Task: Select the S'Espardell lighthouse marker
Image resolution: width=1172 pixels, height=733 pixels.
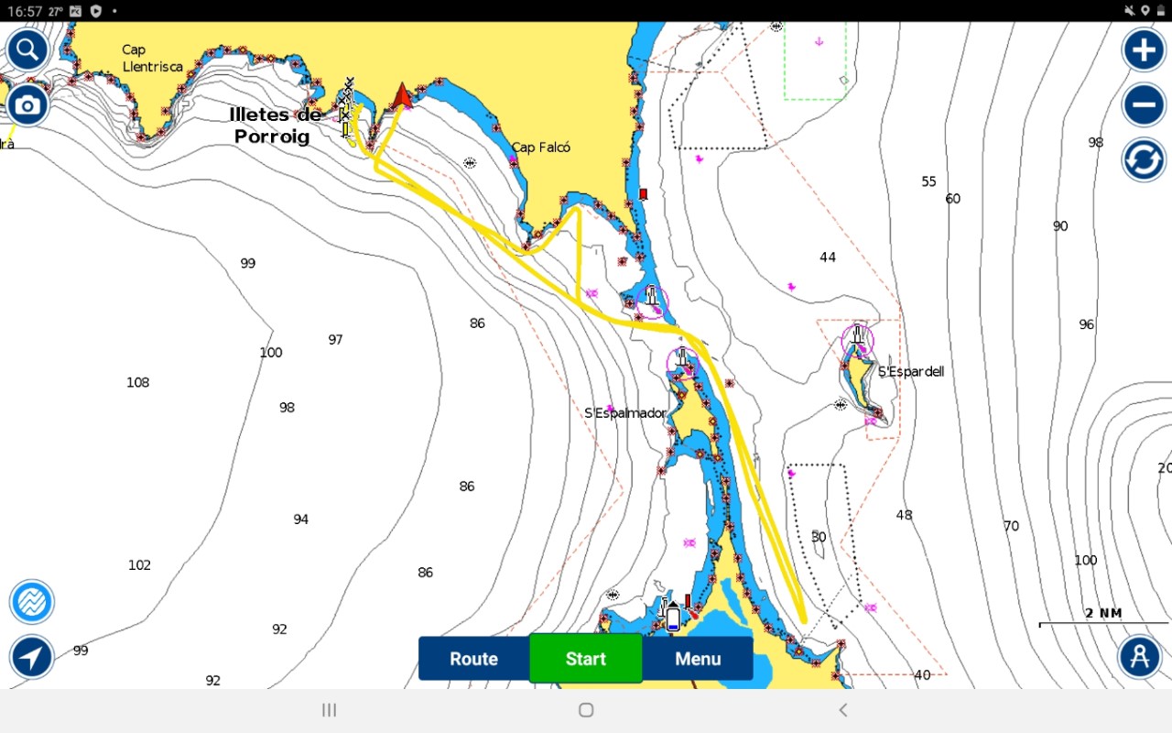Action: 858,339
